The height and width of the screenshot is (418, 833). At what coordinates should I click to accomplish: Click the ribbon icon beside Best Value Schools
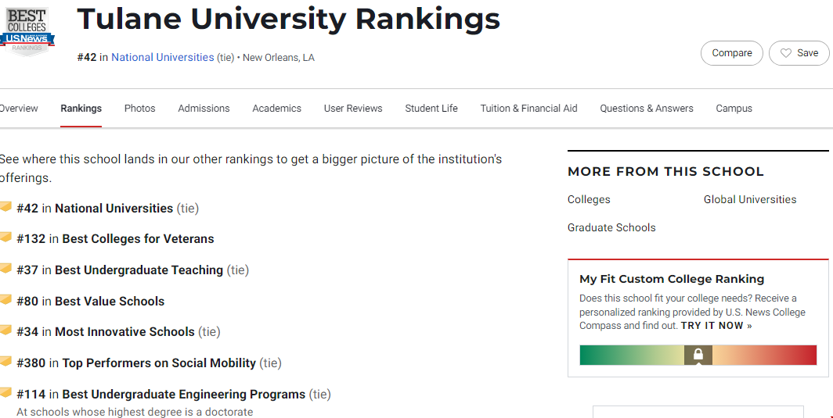pyautogui.click(x=5, y=300)
